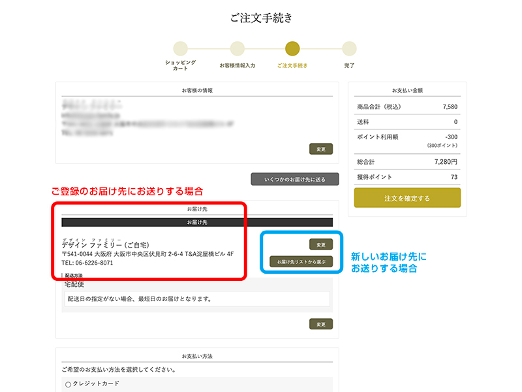Click the 宅配便 delivery method label
Image resolution: width=522 pixels, height=392 pixels.
coord(74,285)
